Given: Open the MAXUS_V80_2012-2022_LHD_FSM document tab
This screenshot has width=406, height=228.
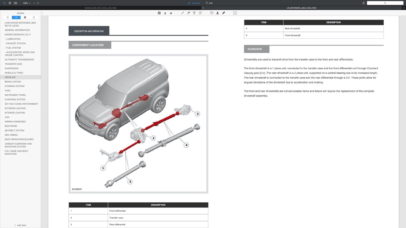Looking at the screenshot, I should coord(101,8).
